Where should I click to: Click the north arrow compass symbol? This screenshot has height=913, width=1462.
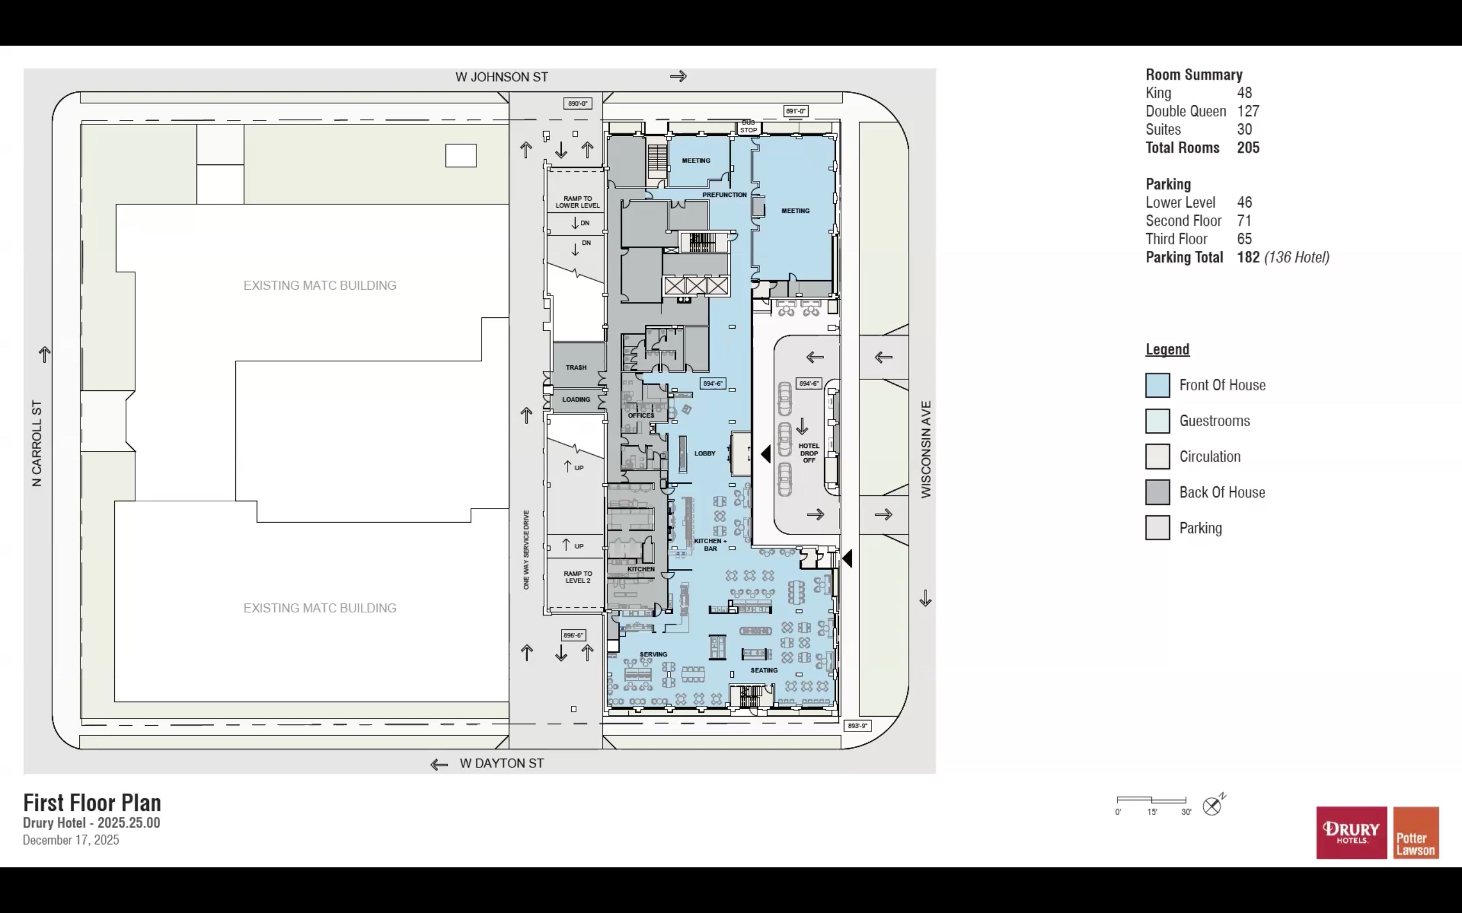1212,806
